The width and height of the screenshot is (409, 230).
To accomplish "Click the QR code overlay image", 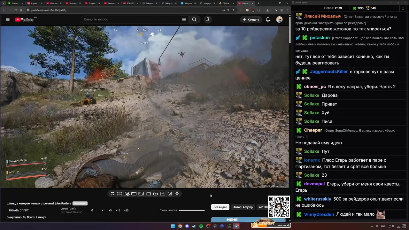I will [x=279, y=207].
